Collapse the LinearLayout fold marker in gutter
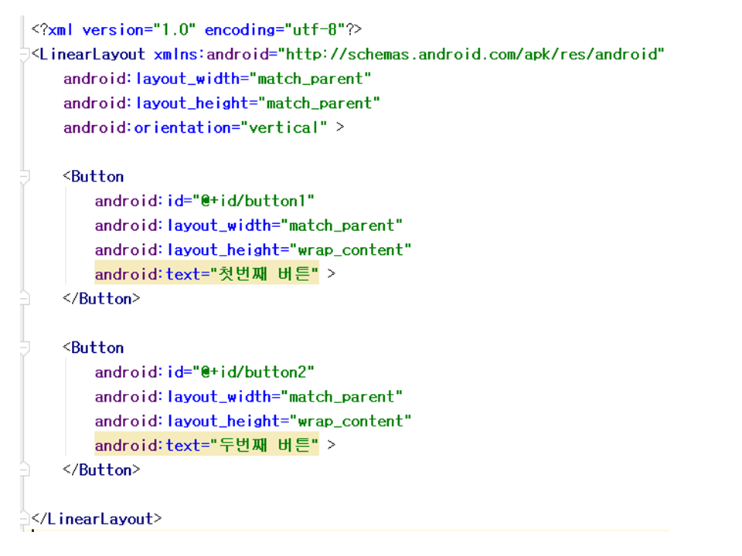This screenshot has width=742, height=556. [x=25, y=54]
